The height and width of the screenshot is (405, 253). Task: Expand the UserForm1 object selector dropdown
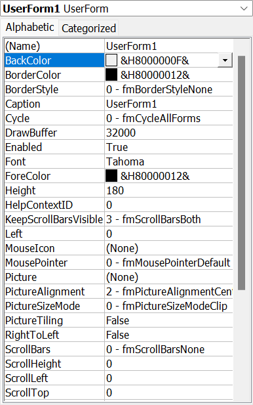tap(244, 9)
